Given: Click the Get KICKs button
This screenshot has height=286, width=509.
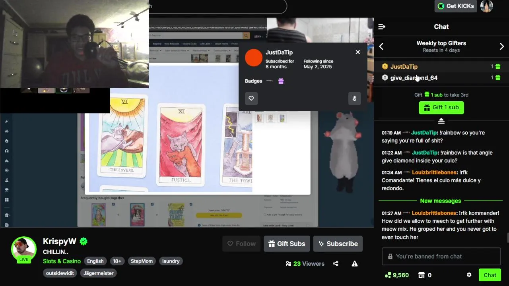Looking at the screenshot, I should 456,6.
